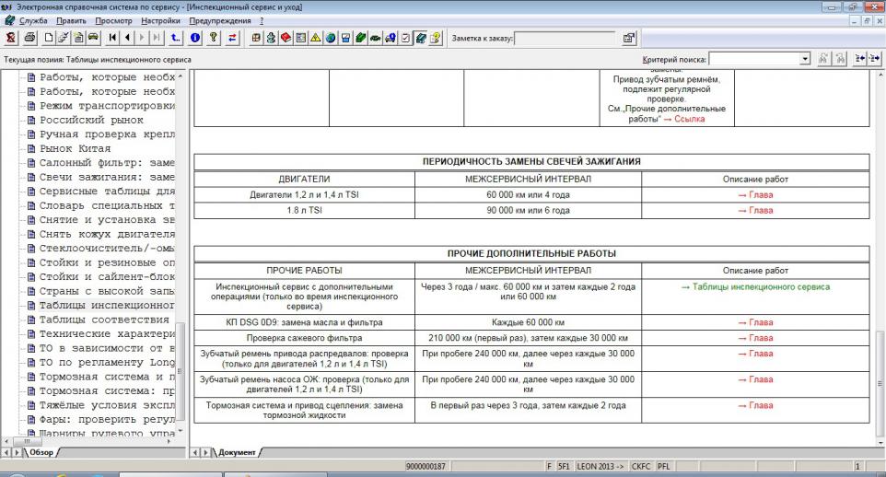Select tree item Таблицы соответствия
Screen dimensions: 886x477
tap(104, 320)
